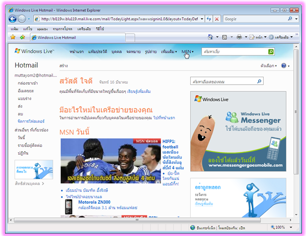Open the มุมมอง menu
The width and height of the screenshot is (306, 236).
[42, 29]
